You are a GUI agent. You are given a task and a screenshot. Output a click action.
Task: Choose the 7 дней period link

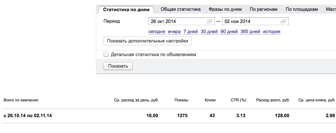[190, 32]
